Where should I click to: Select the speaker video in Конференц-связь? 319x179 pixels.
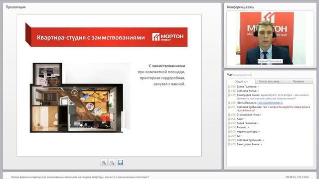pyautogui.click(x=270, y=38)
